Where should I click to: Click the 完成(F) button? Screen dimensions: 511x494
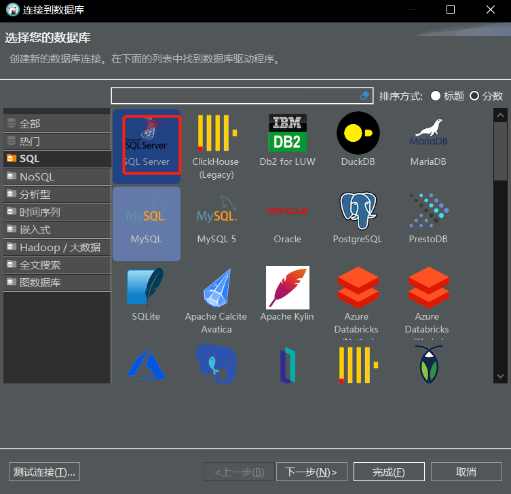point(389,472)
